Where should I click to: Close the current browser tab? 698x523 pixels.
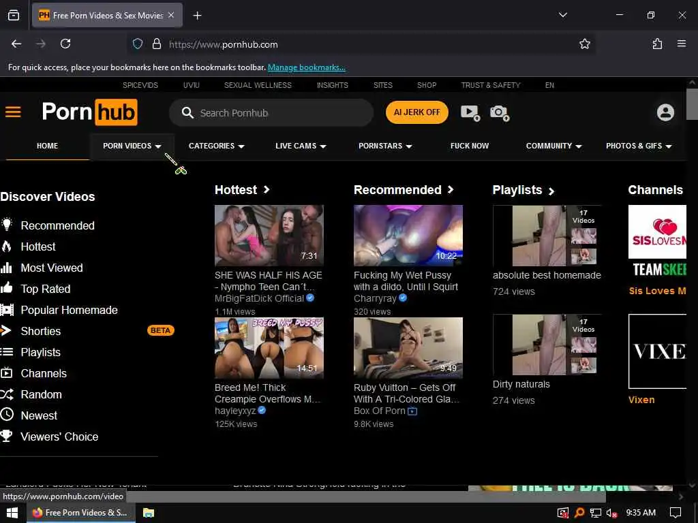tap(171, 15)
